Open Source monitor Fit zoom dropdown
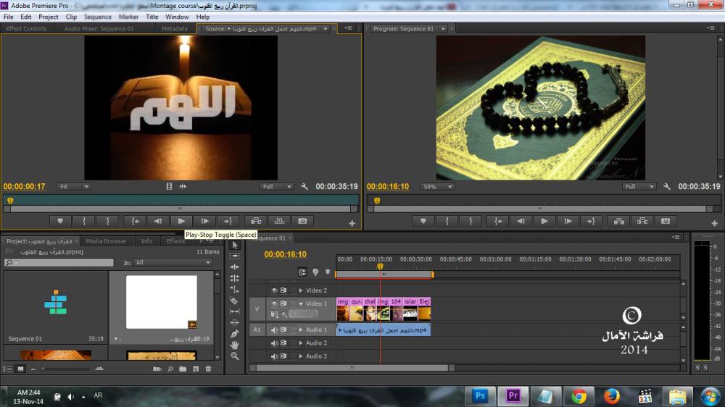The width and height of the screenshot is (725, 407). (74, 187)
